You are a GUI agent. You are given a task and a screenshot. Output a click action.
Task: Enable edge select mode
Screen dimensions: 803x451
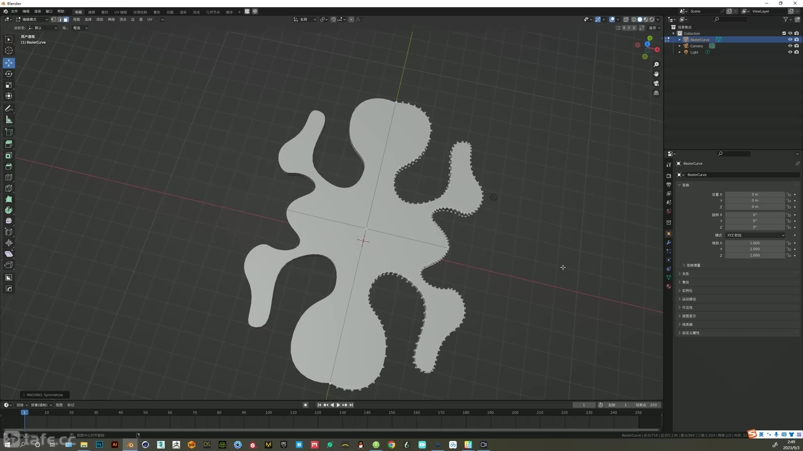(60, 19)
